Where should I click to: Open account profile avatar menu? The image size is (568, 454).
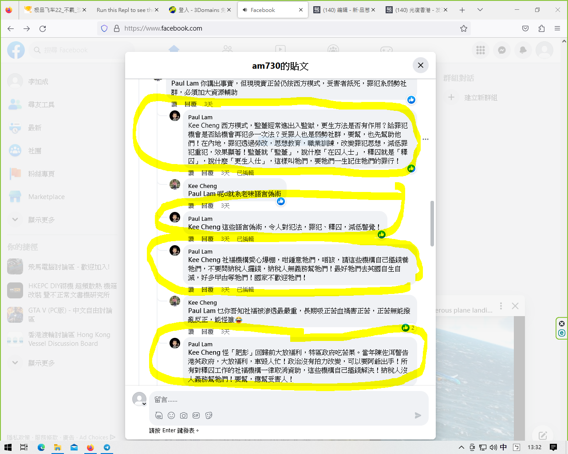tap(544, 50)
